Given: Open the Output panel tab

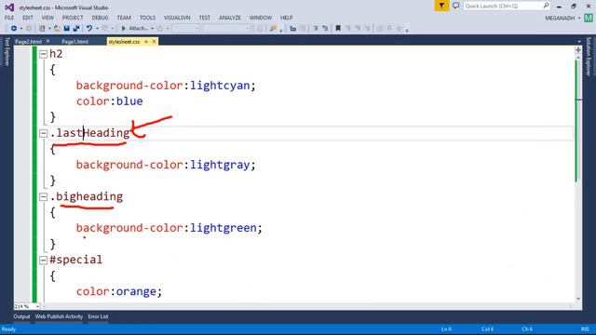Looking at the screenshot, I should [21, 316].
